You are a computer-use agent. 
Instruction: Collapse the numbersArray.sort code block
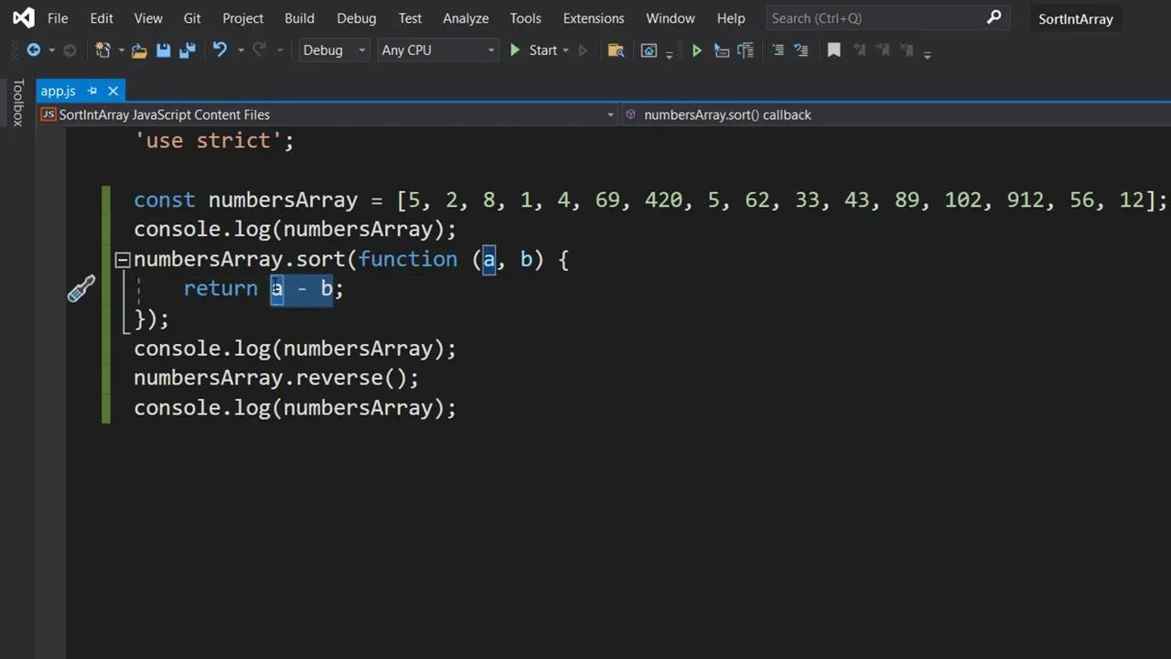click(122, 259)
